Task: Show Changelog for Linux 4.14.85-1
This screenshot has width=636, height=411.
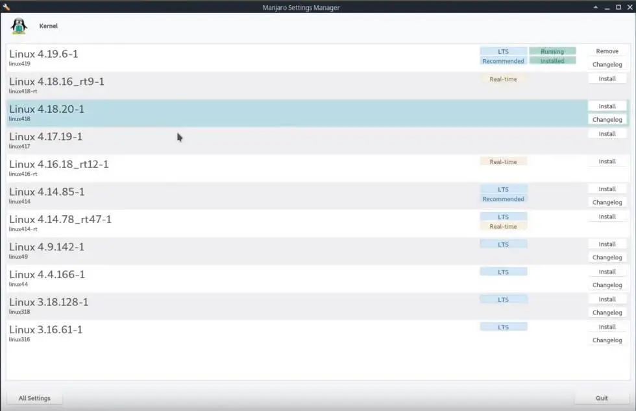Action: pos(607,202)
